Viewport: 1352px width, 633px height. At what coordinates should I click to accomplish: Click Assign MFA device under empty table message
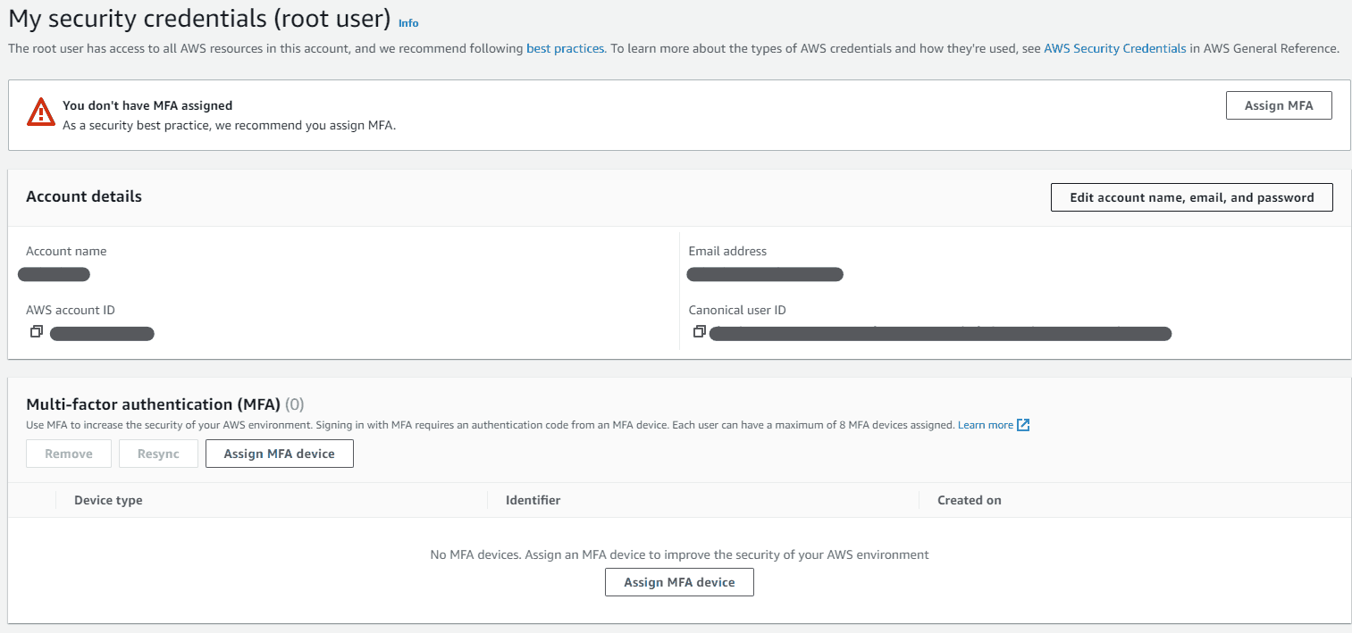pos(679,582)
